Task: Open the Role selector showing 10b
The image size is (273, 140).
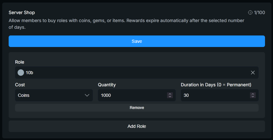Action: pos(128,73)
